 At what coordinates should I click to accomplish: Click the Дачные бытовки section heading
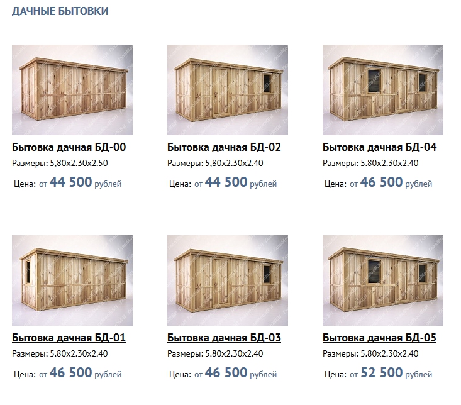[x=60, y=11]
